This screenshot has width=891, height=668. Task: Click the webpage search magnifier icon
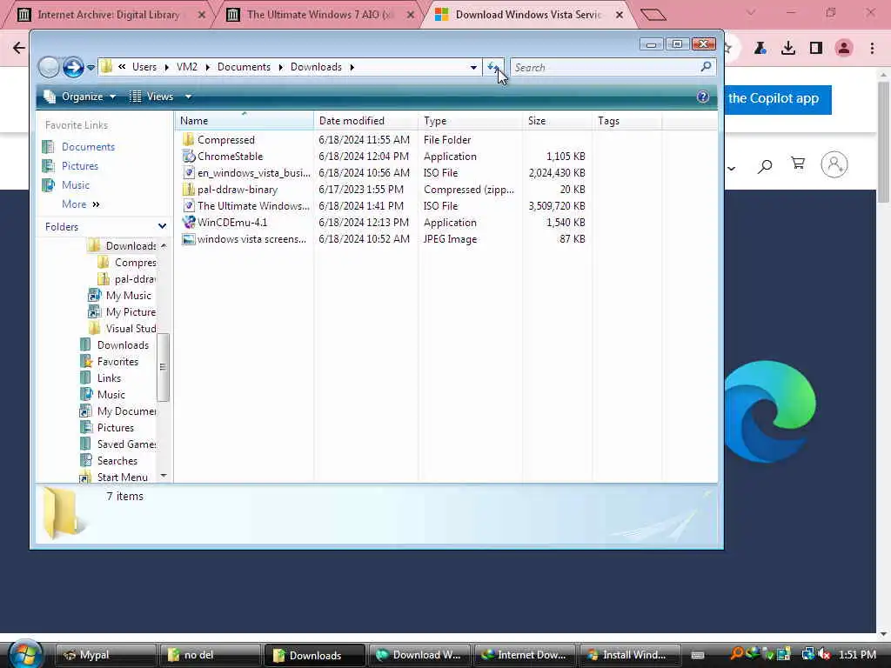[x=765, y=166]
